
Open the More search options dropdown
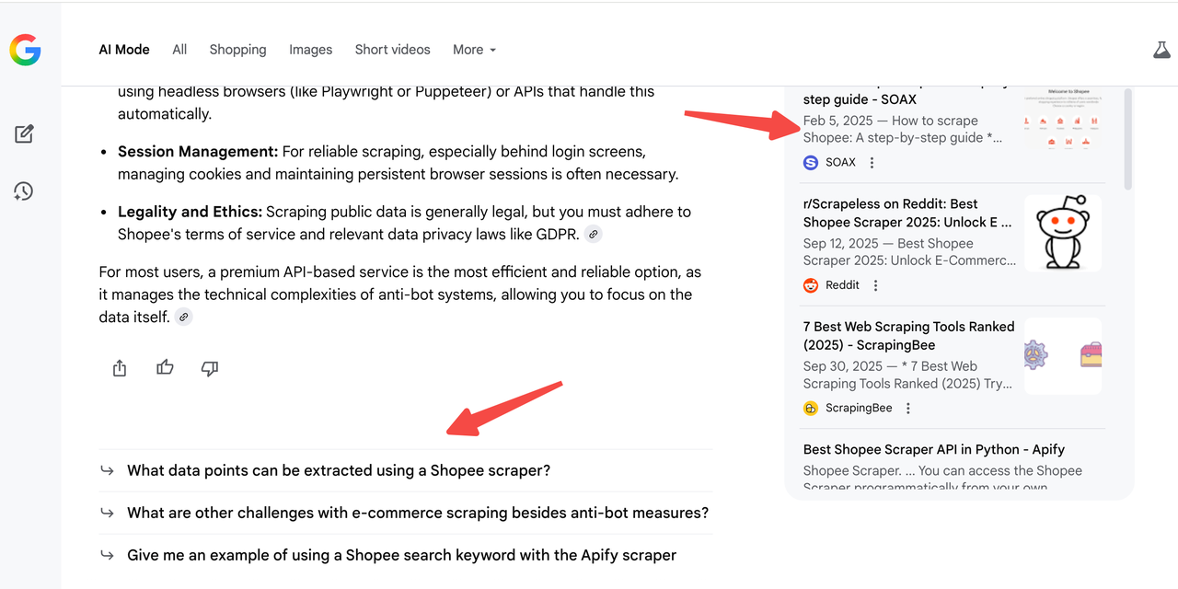pyautogui.click(x=474, y=50)
